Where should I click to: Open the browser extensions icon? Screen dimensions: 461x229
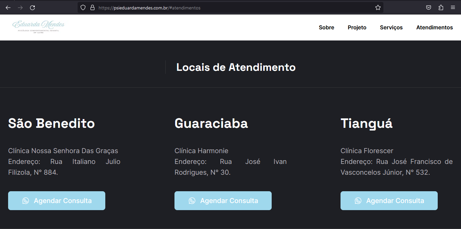tap(441, 7)
